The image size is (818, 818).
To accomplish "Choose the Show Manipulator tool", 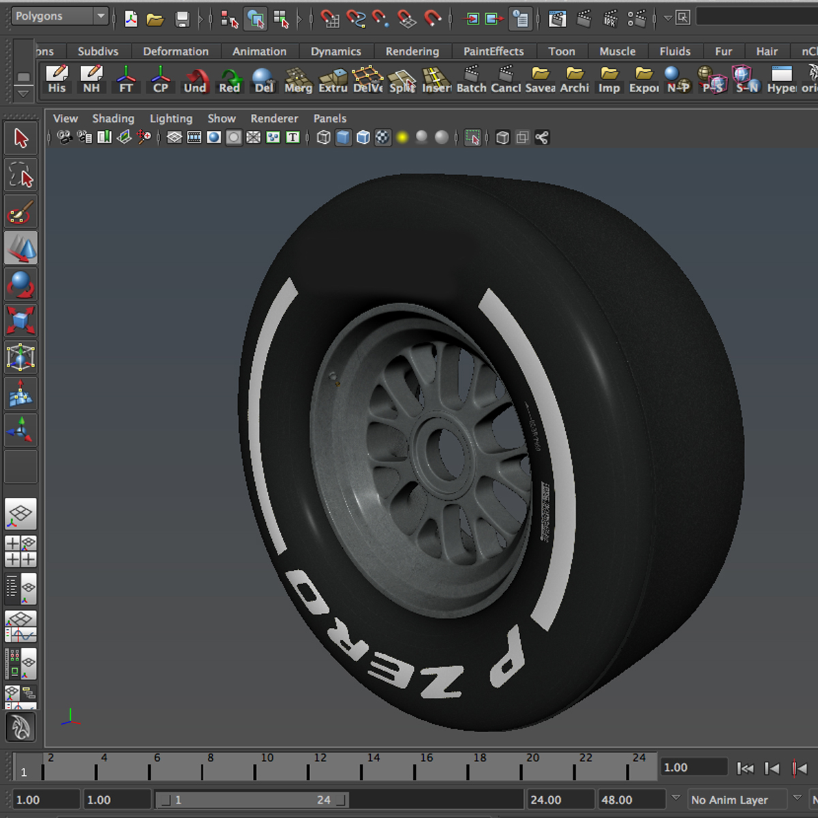I will pos(20,429).
